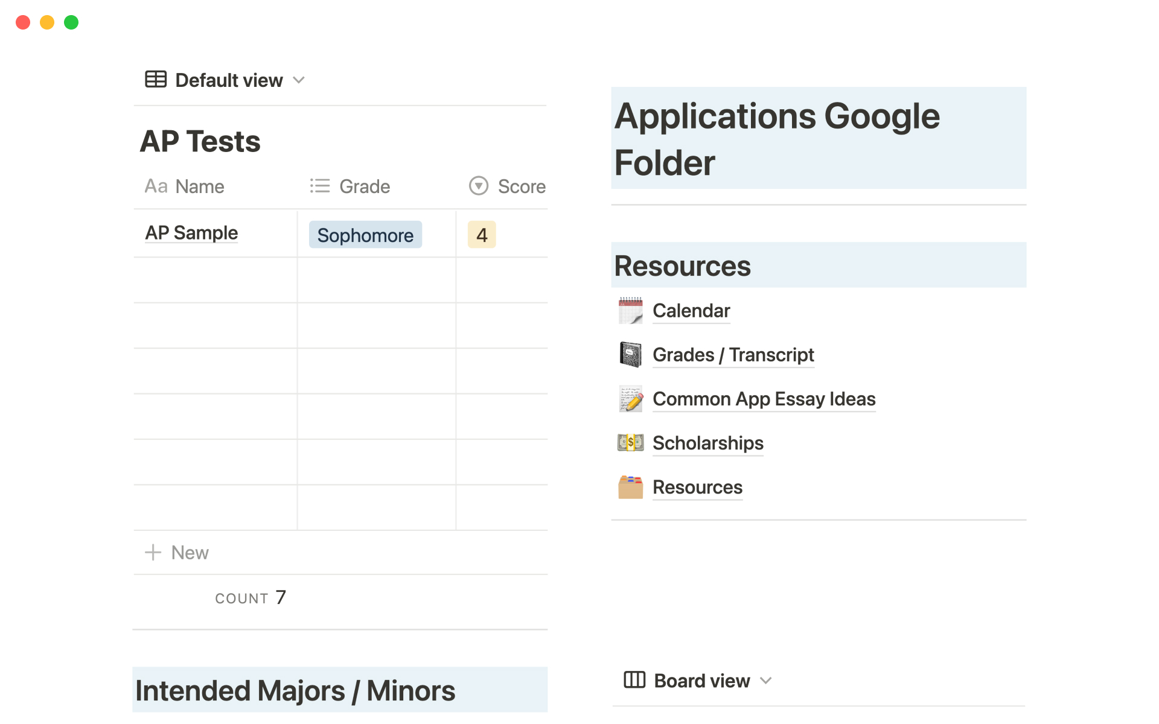Open the Common App Essay Ideas page
This screenshot has height=724, width=1159.
click(764, 399)
